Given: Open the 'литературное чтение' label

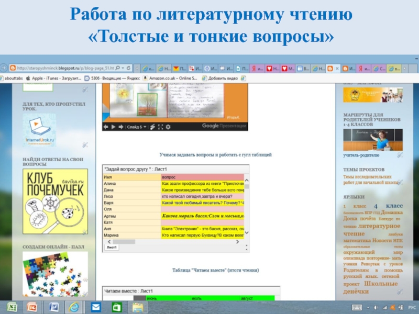Looking at the screenshot, I should (x=372, y=230).
